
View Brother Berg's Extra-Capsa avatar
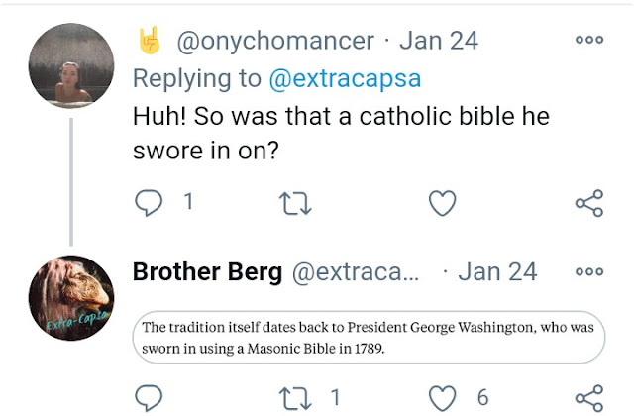71,298
